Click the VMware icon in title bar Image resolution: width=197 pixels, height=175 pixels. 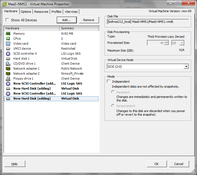click(4, 4)
